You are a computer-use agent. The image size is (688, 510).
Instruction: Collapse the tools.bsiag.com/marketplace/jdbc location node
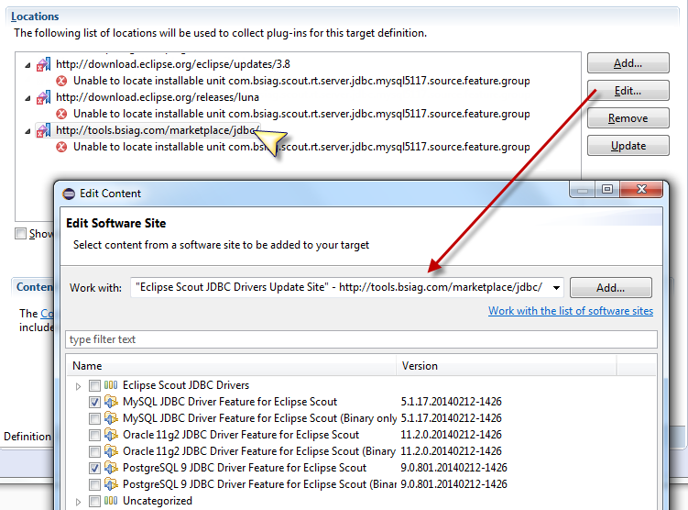pyautogui.click(x=27, y=131)
